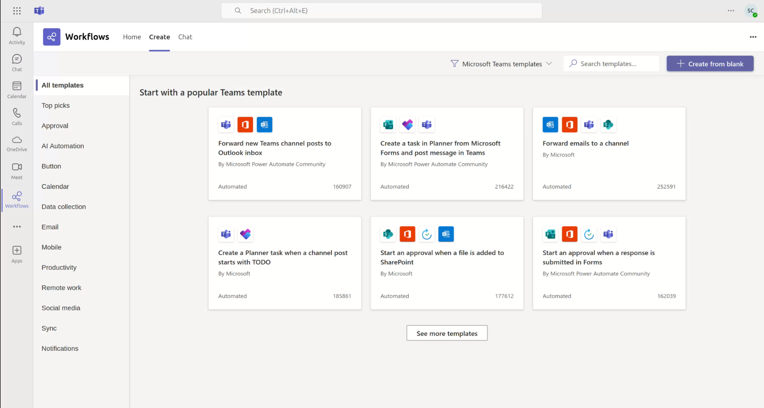
Task: Click the Search templates input field
Action: 611,63
